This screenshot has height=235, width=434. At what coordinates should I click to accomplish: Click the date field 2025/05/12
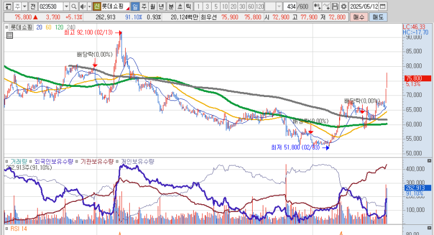click(364, 6)
